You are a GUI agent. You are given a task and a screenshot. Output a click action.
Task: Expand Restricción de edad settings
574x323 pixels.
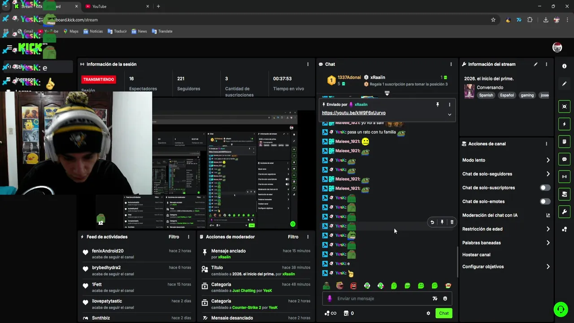548,229
